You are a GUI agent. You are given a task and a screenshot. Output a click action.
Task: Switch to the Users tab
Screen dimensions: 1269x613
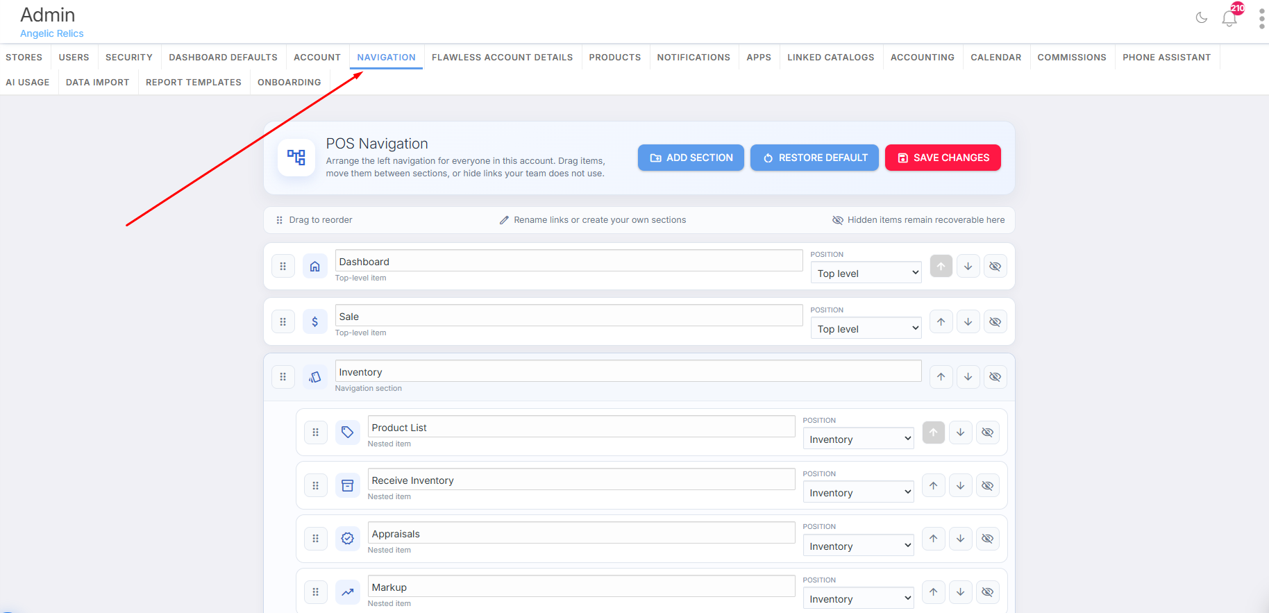click(x=74, y=57)
